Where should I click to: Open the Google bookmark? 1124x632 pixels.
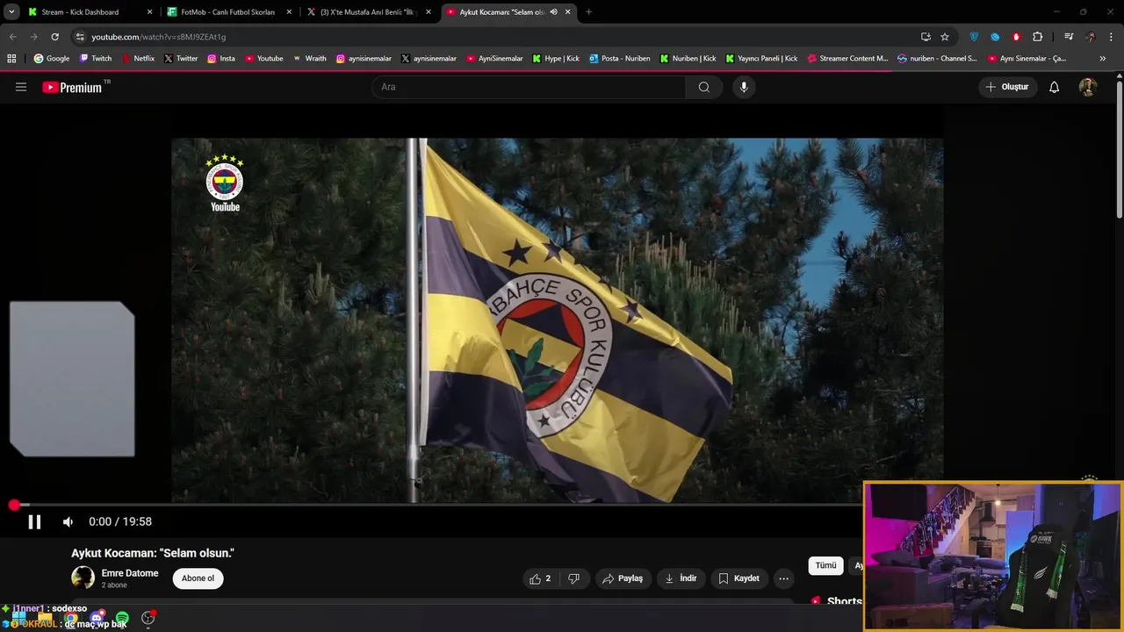click(x=51, y=59)
